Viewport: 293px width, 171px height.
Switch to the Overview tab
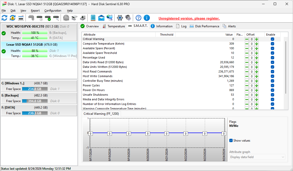(90, 26)
